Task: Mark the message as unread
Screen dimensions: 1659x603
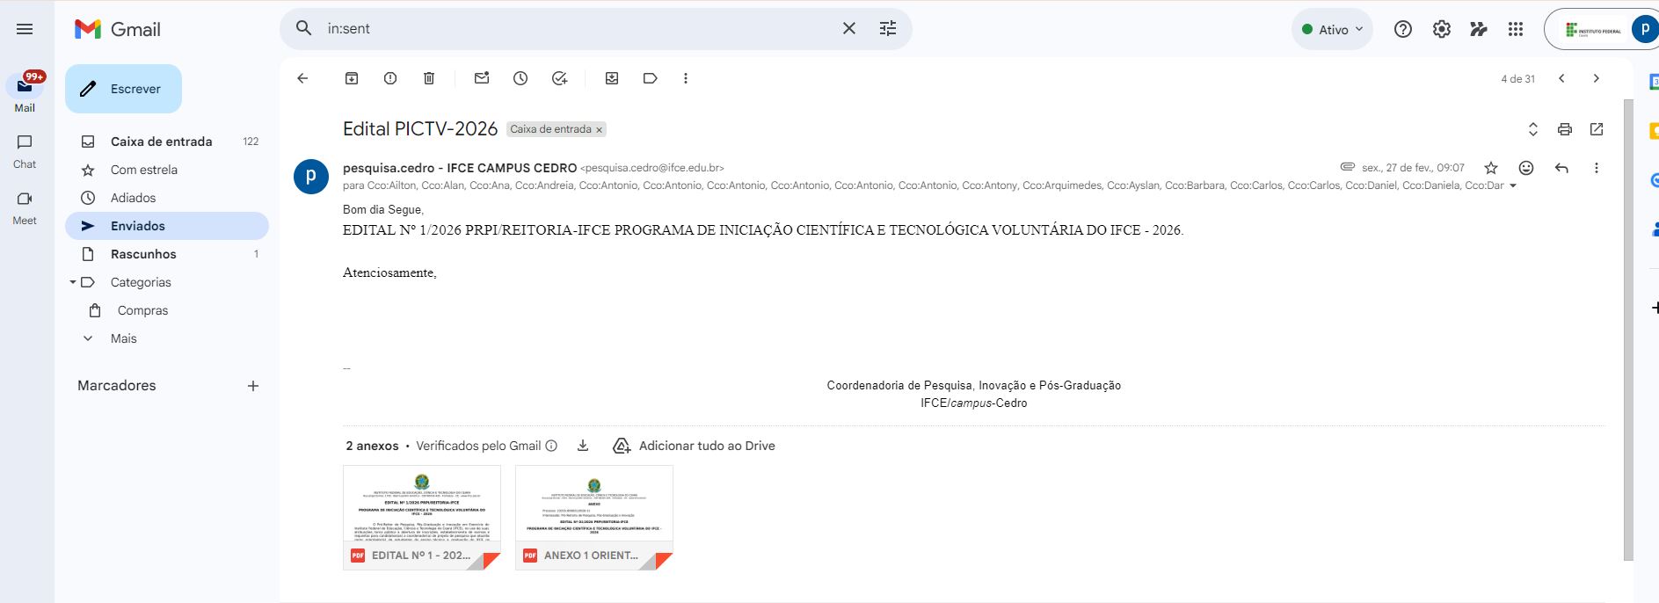Action: coord(482,78)
